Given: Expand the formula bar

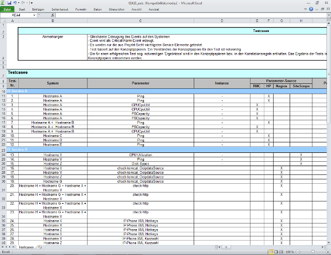Looking at the screenshot, I should click(328, 15).
